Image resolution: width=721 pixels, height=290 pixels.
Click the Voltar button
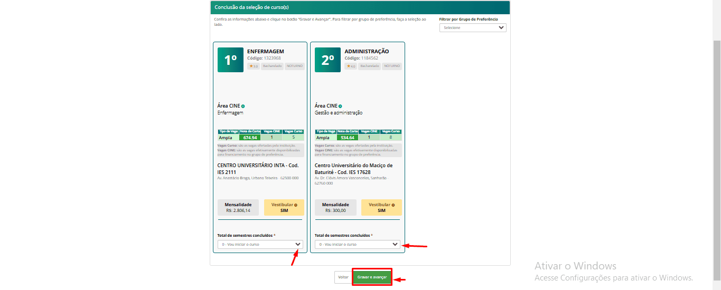click(343, 277)
